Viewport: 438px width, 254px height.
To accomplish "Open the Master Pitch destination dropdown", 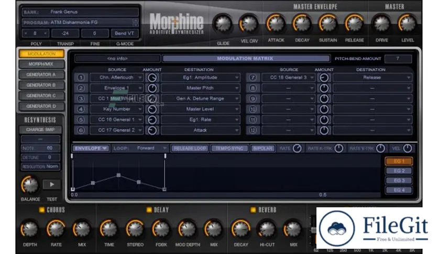I will 200,88.
